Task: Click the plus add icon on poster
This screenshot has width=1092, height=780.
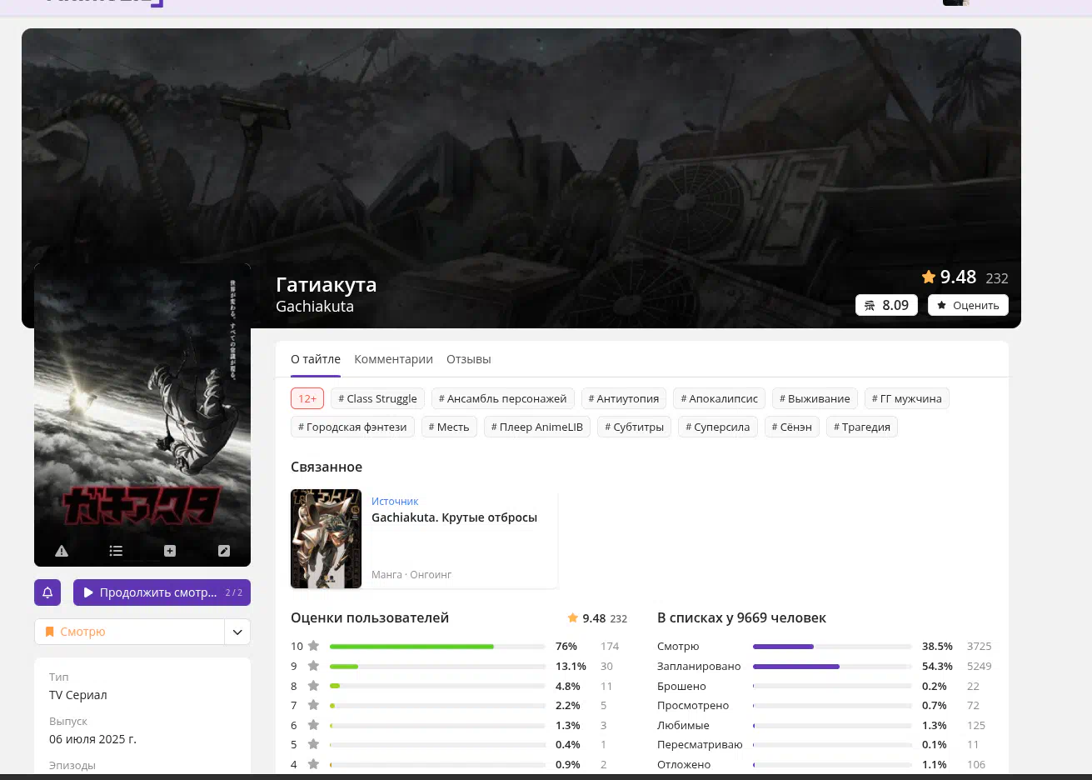Action: click(x=170, y=551)
